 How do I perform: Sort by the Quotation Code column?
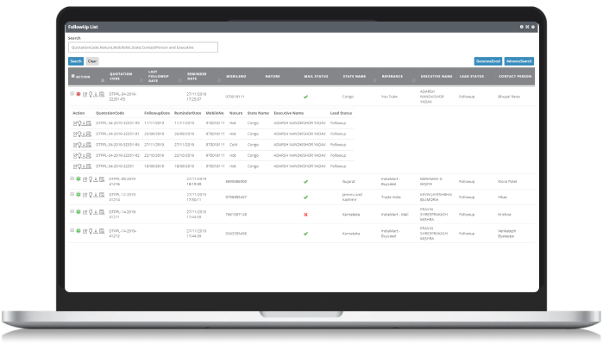tap(121, 76)
